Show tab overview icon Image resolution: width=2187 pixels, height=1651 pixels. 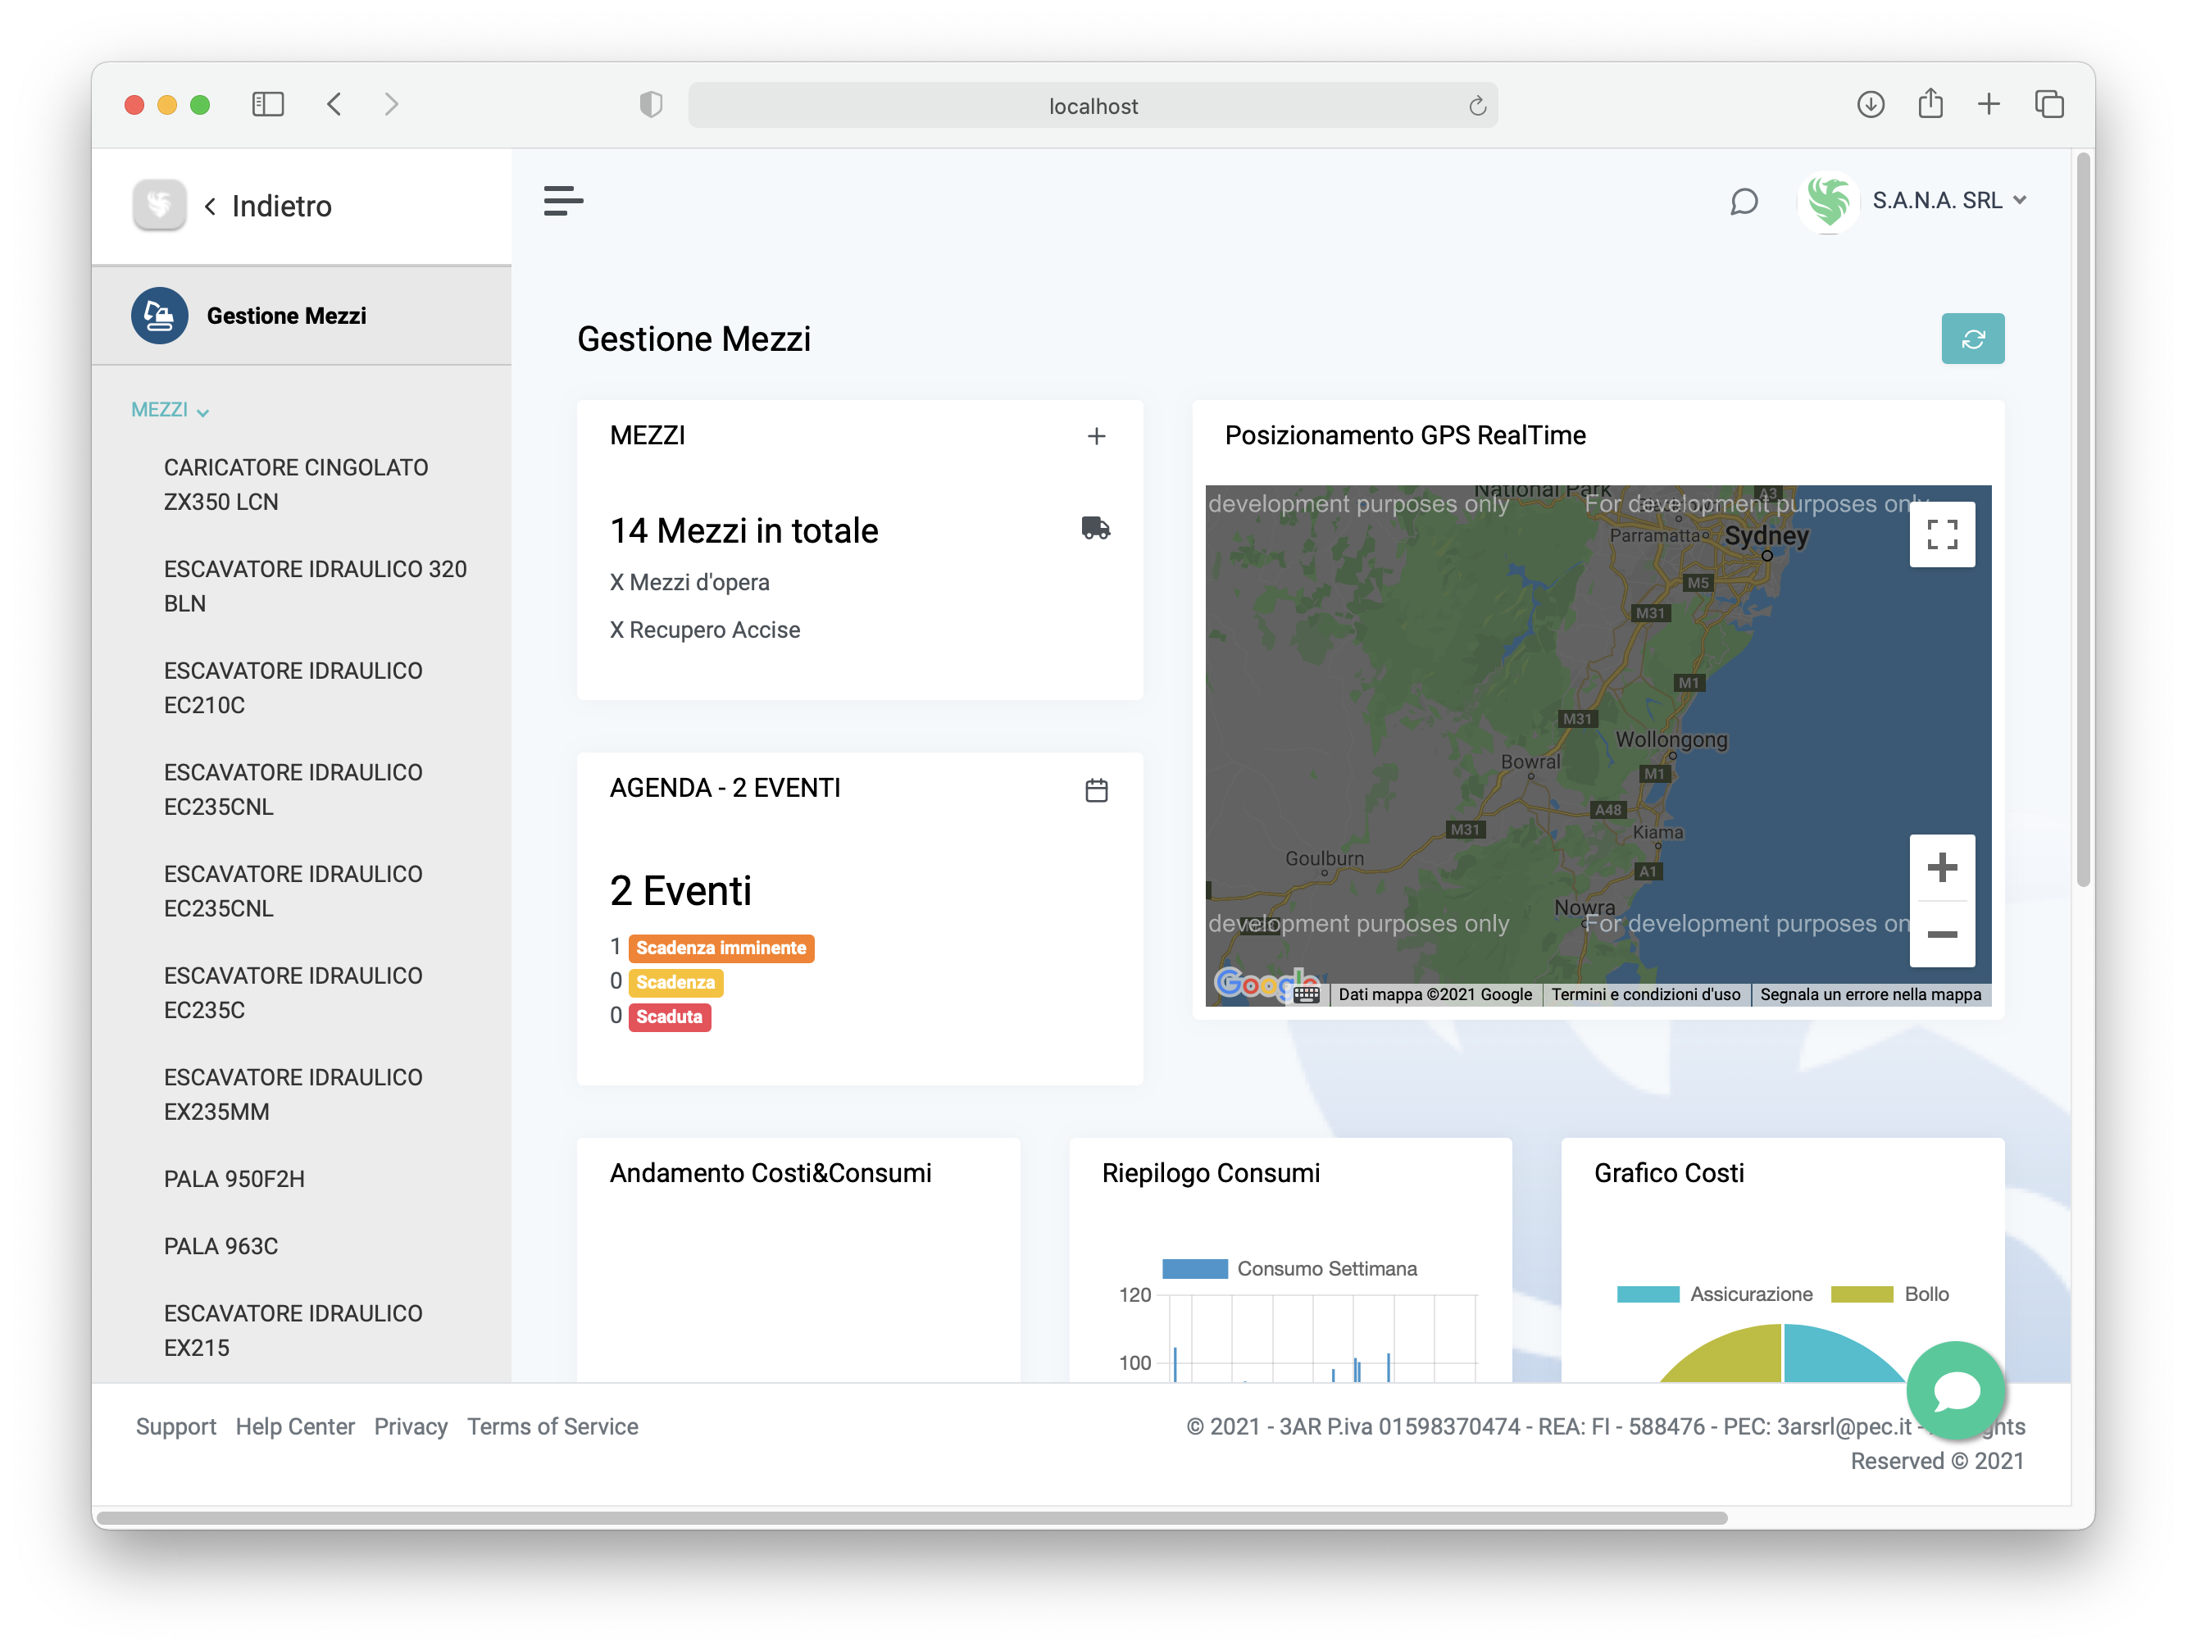pyautogui.click(x=2049, y=104)
